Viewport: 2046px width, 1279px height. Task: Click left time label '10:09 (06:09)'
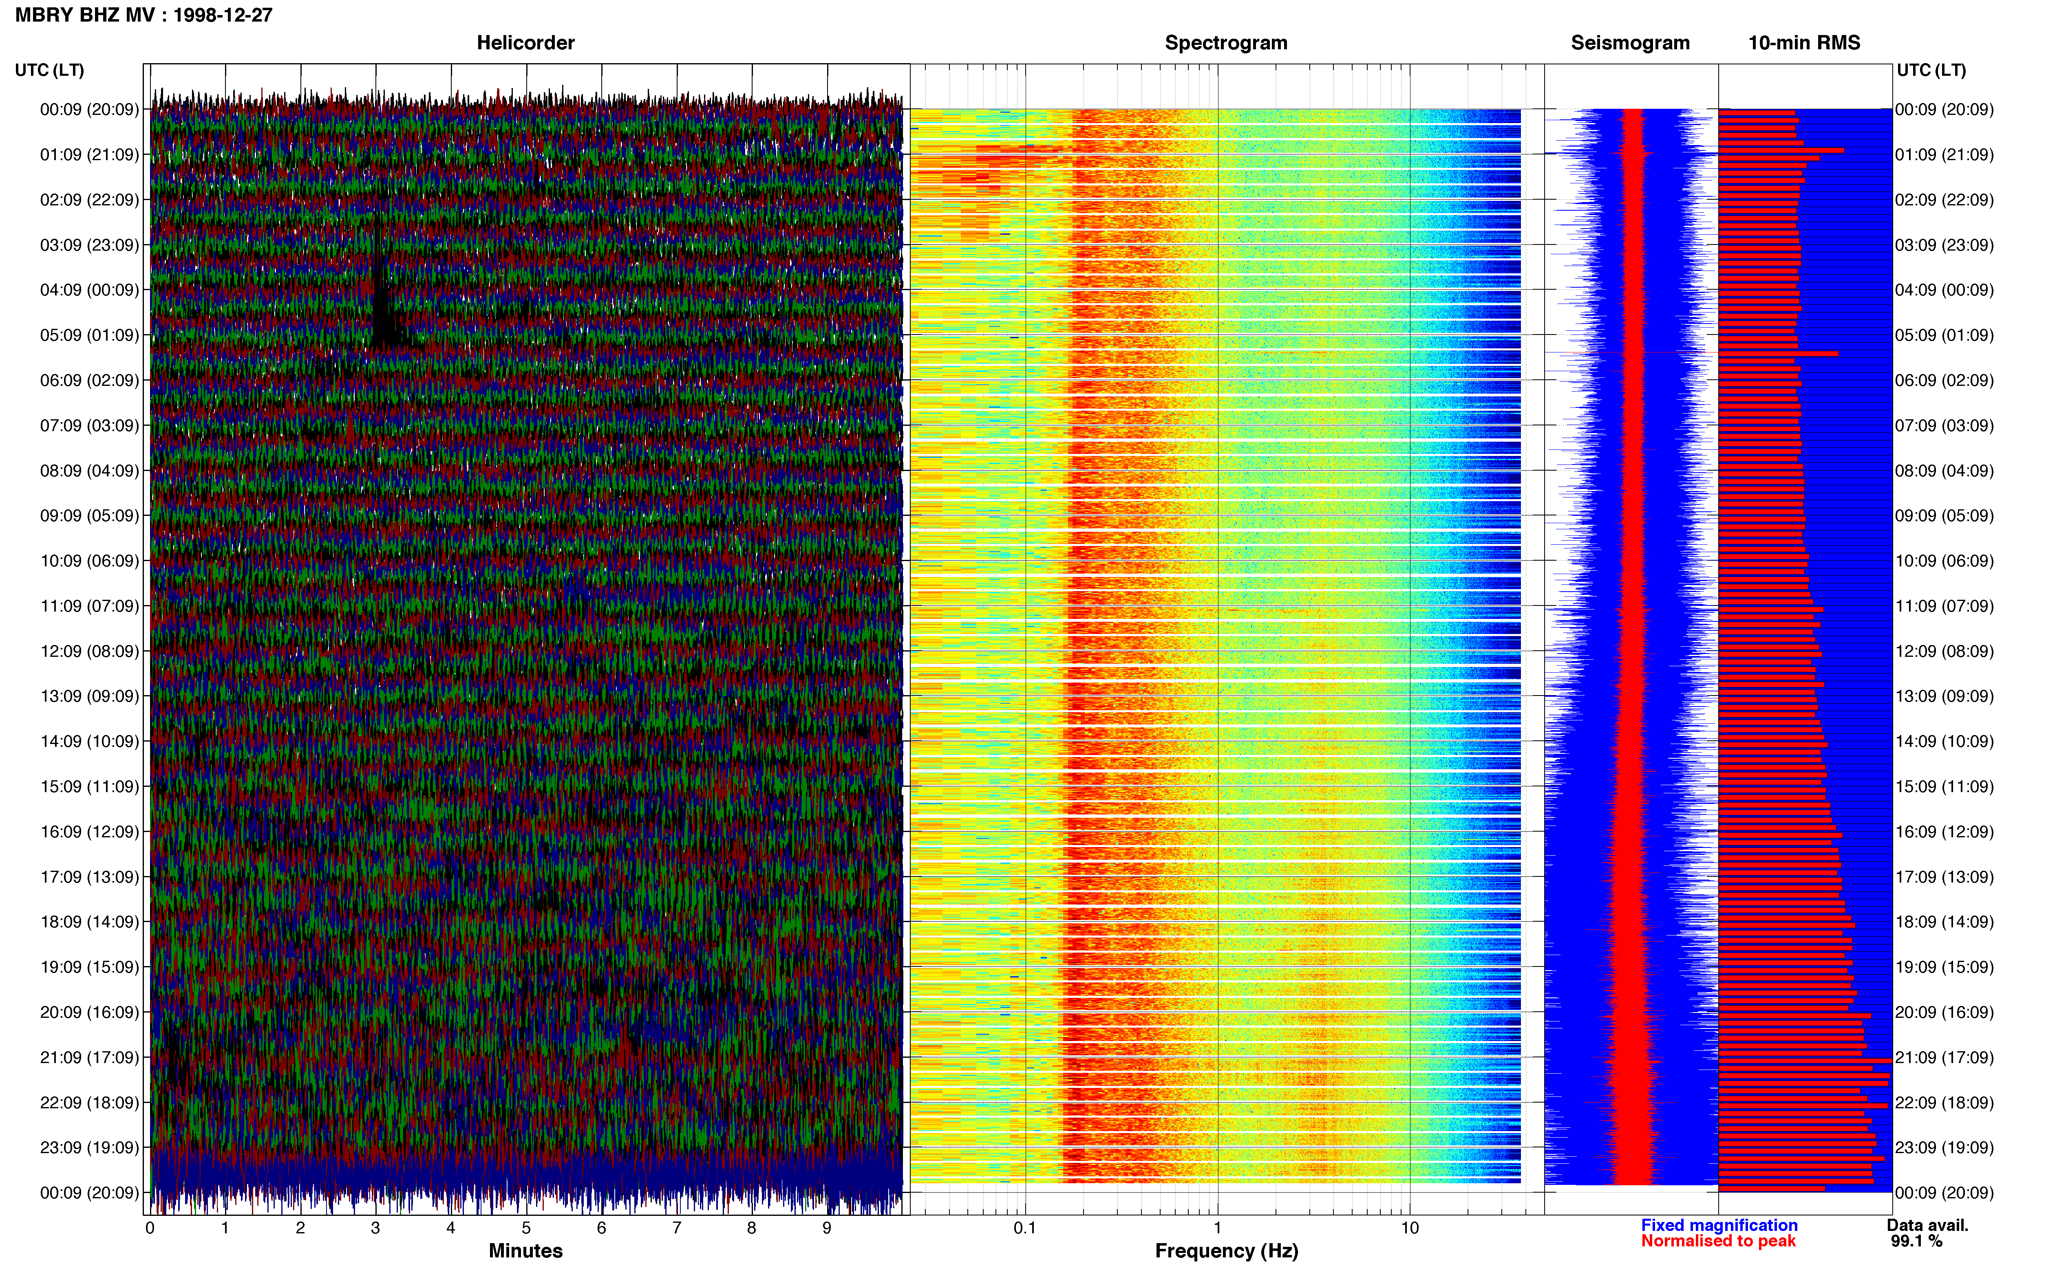tap(89, 561)
